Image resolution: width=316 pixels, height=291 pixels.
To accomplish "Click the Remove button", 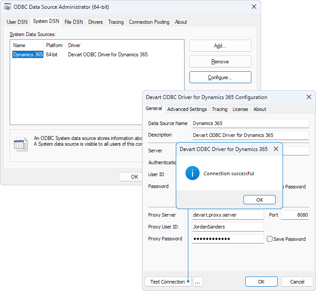I will coord(220,62).
